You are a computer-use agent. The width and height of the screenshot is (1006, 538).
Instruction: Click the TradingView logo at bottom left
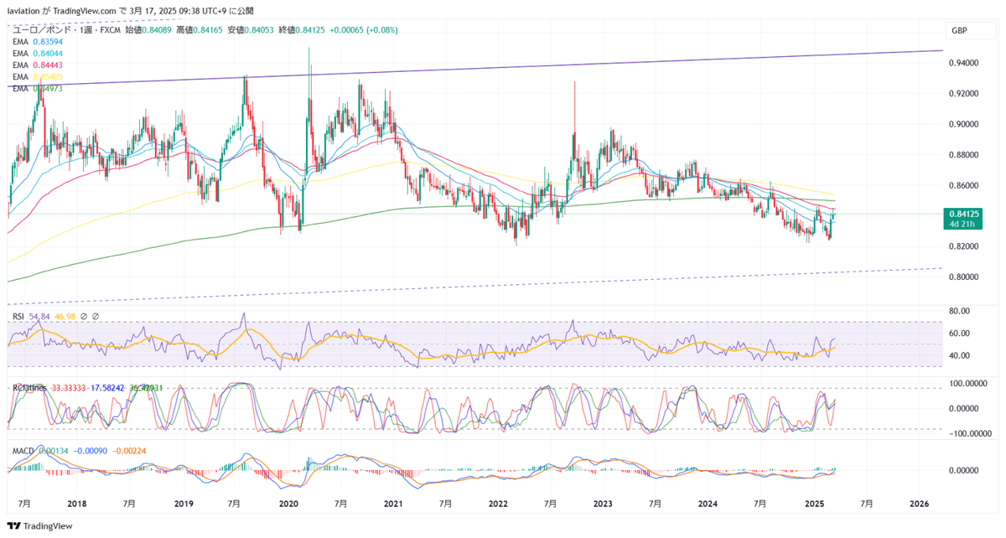pyautogui.click(x=39, y=526)
